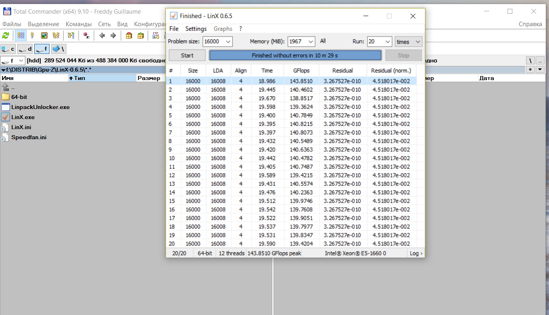Viewport: 549px width, 315px height.
Task: Click Intel Xeon E5-1660 0 status text
Action: [355, 253]
